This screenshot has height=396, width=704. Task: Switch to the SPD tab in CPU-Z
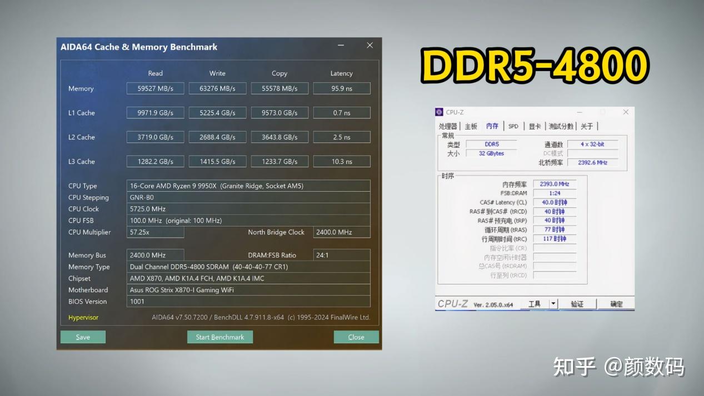[513, 126]
